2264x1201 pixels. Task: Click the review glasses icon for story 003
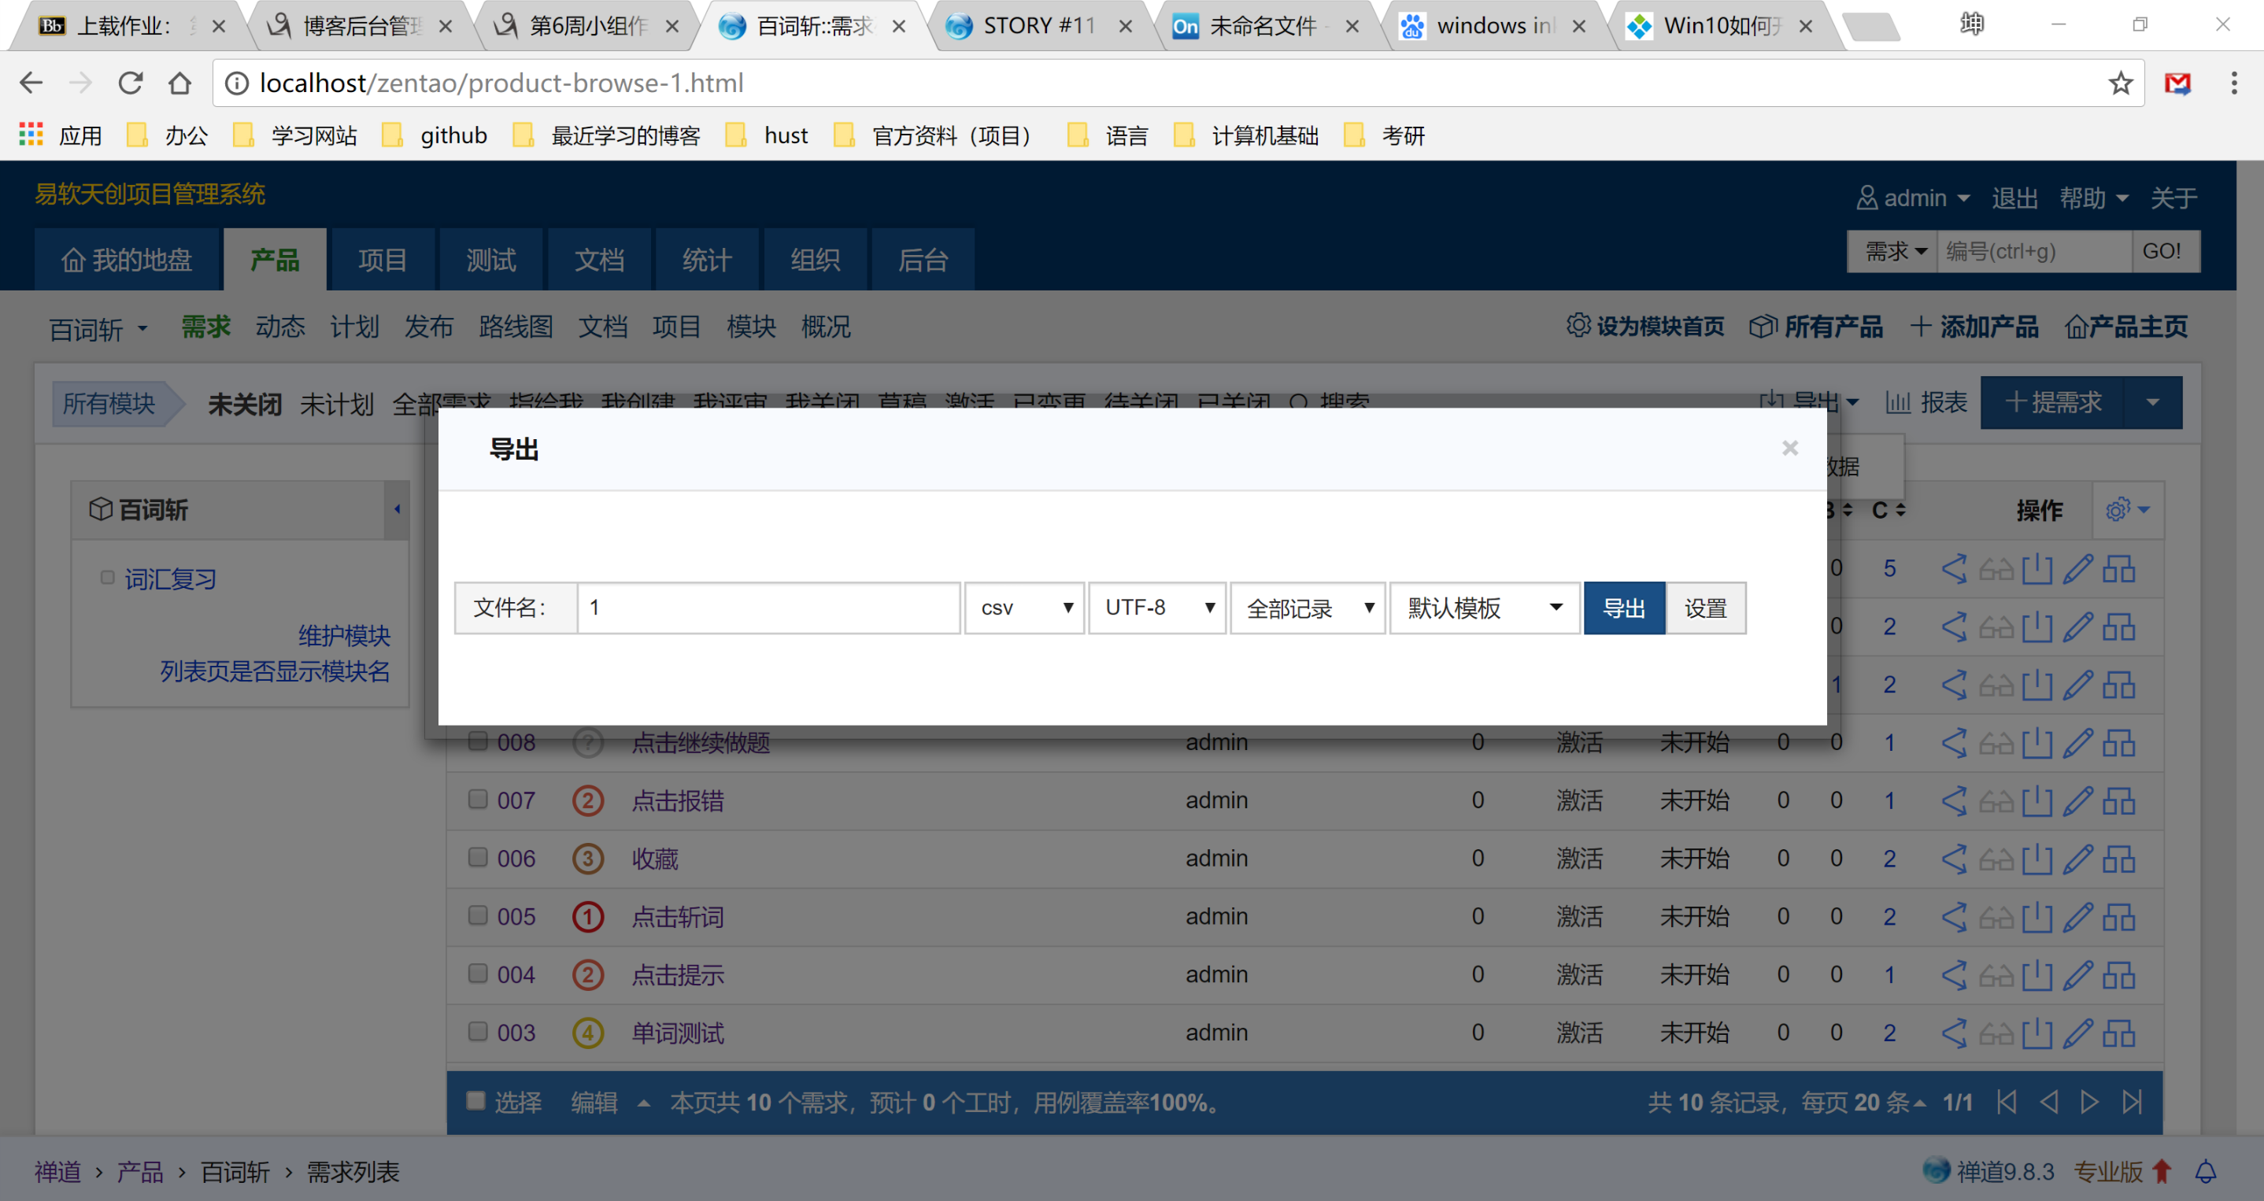(1995, 1033)
